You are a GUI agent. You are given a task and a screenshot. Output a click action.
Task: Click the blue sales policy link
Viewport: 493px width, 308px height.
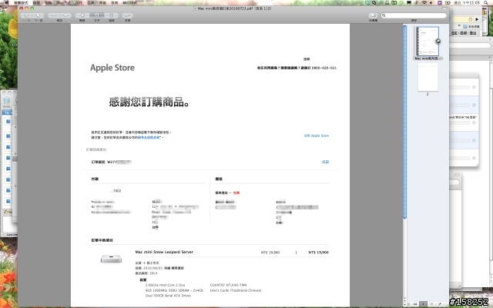149,138
